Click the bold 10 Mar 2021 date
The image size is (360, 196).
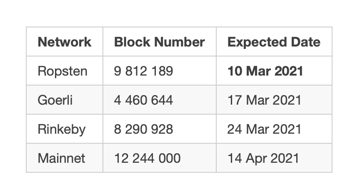pos(265,71)
